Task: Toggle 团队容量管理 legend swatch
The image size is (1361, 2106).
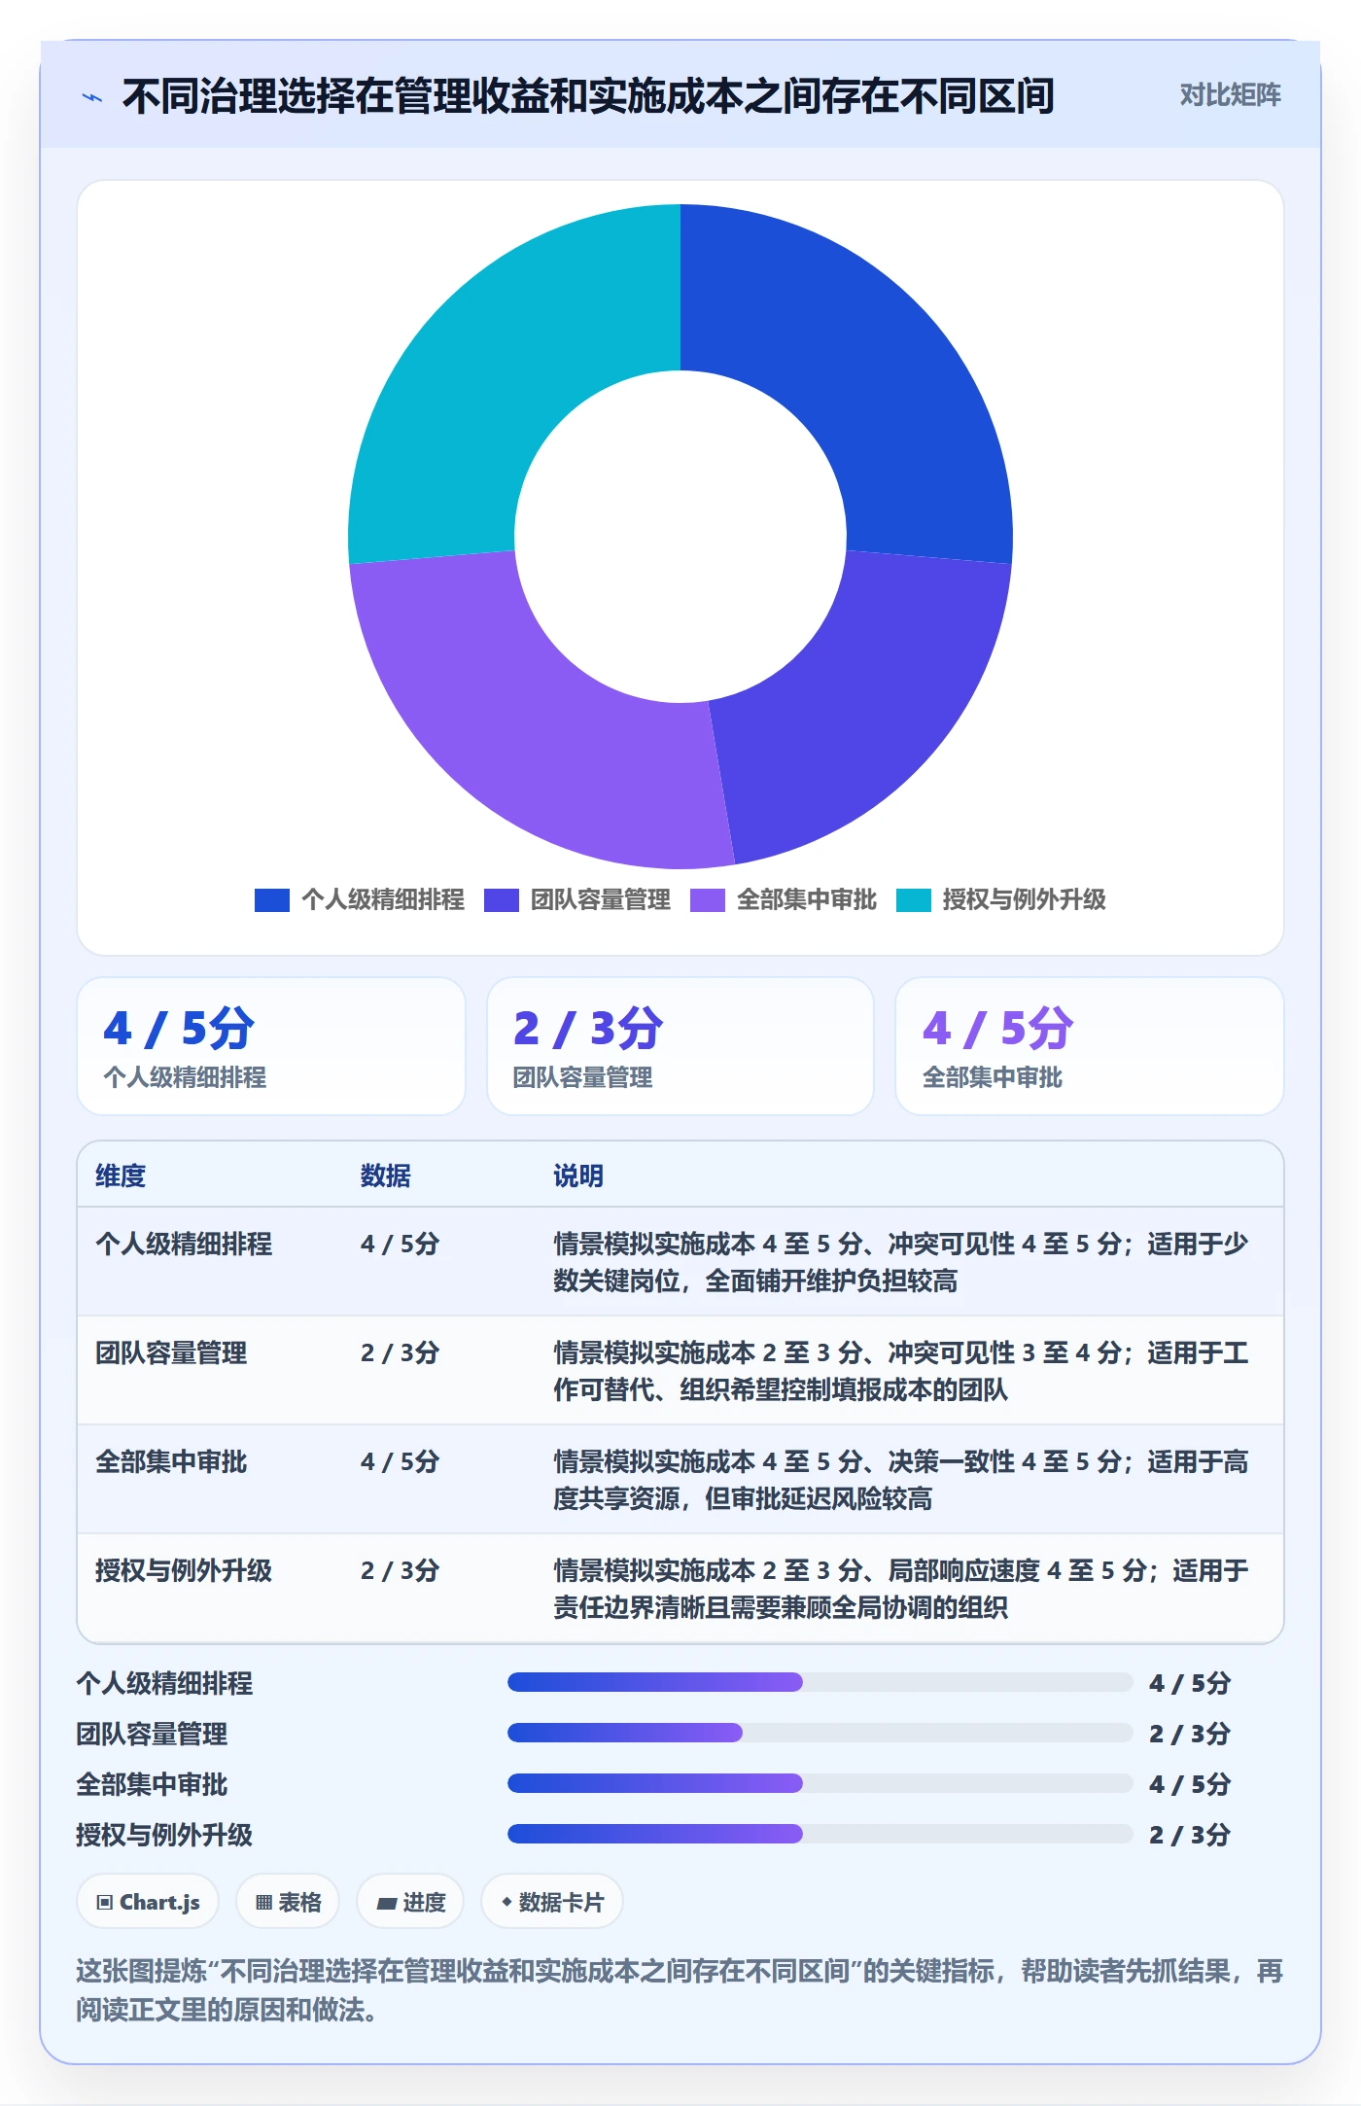Action: click(x=501, y=900)
